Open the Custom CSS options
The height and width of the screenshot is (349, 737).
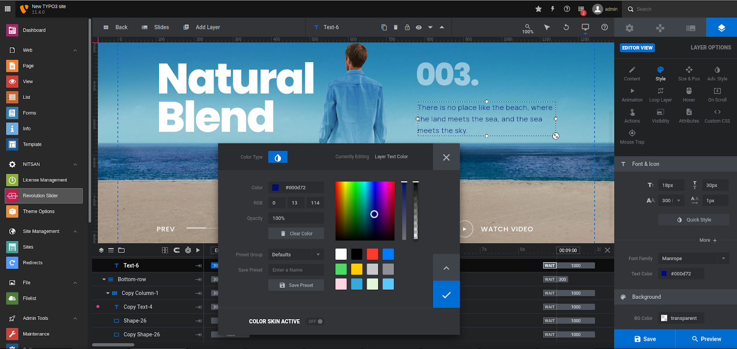(x=717, y=115)
